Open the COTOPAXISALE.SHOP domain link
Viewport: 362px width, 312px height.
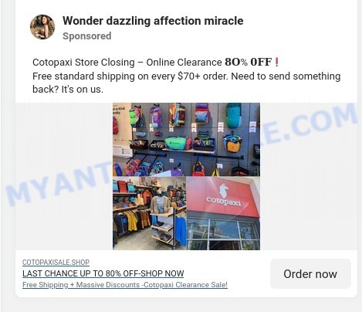coord(56,263)
